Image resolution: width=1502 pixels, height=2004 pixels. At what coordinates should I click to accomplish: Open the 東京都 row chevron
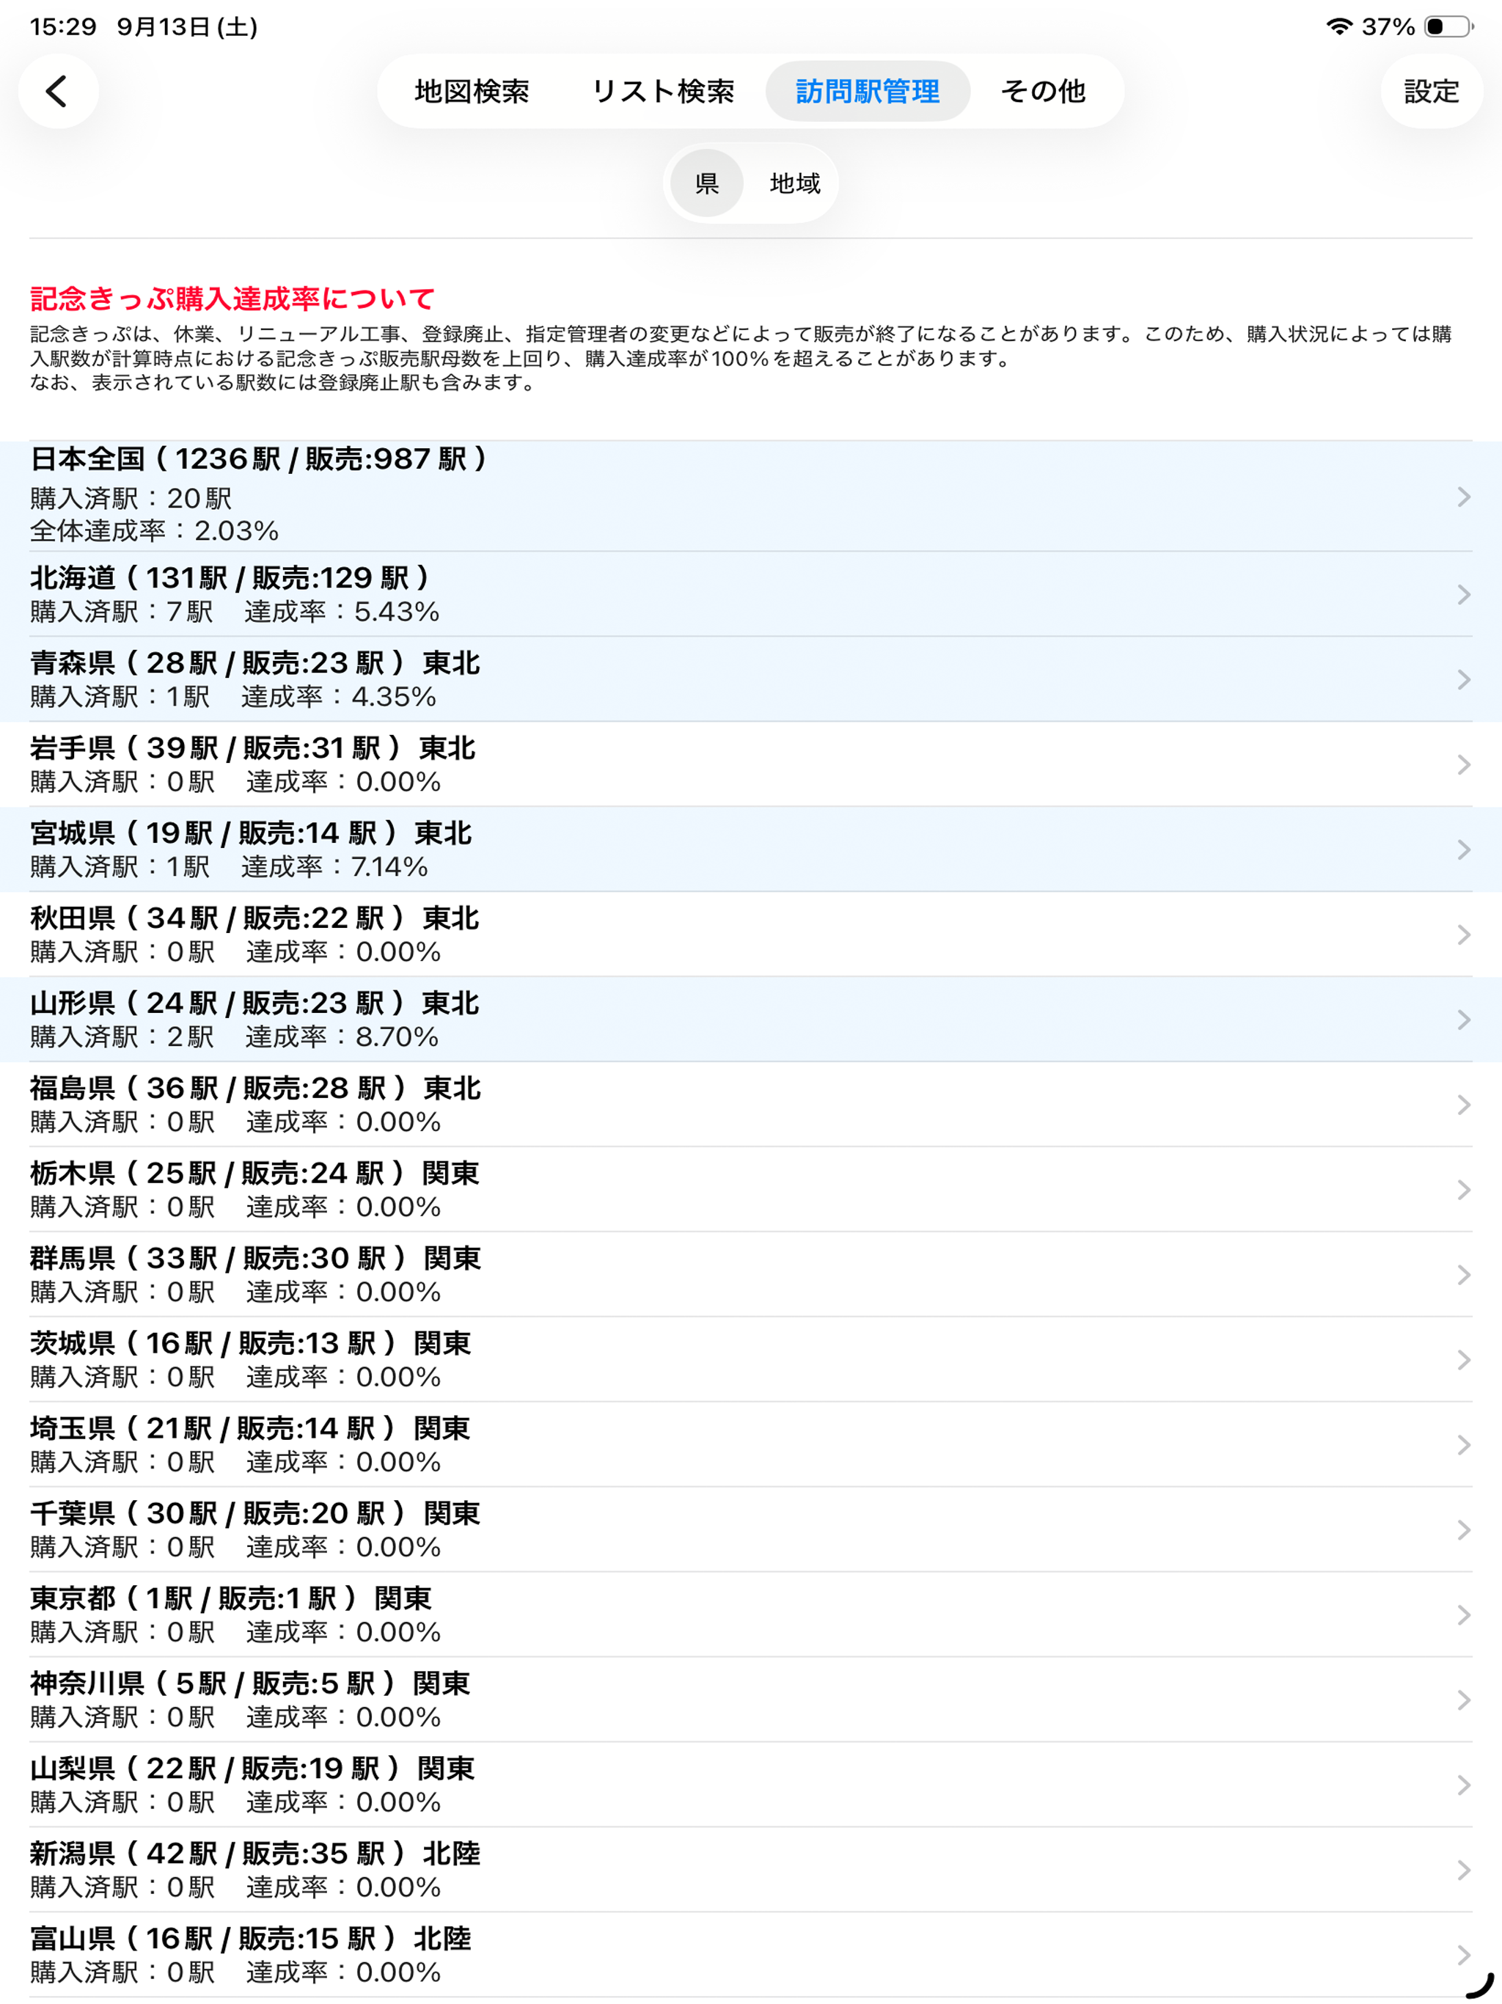[x=1463, y=1616]
